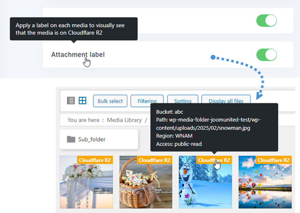Click Cloudflare R2 badge on hot air balloons image

point(274,160)
